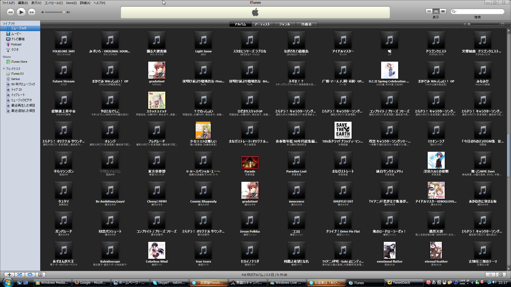Select 最近再生した項目 playlist

[20, 105]
